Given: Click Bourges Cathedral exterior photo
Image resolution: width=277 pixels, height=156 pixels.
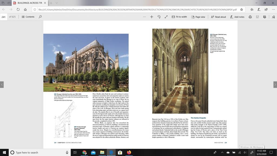Looking at the screenshot, I should tap(86, 63).
